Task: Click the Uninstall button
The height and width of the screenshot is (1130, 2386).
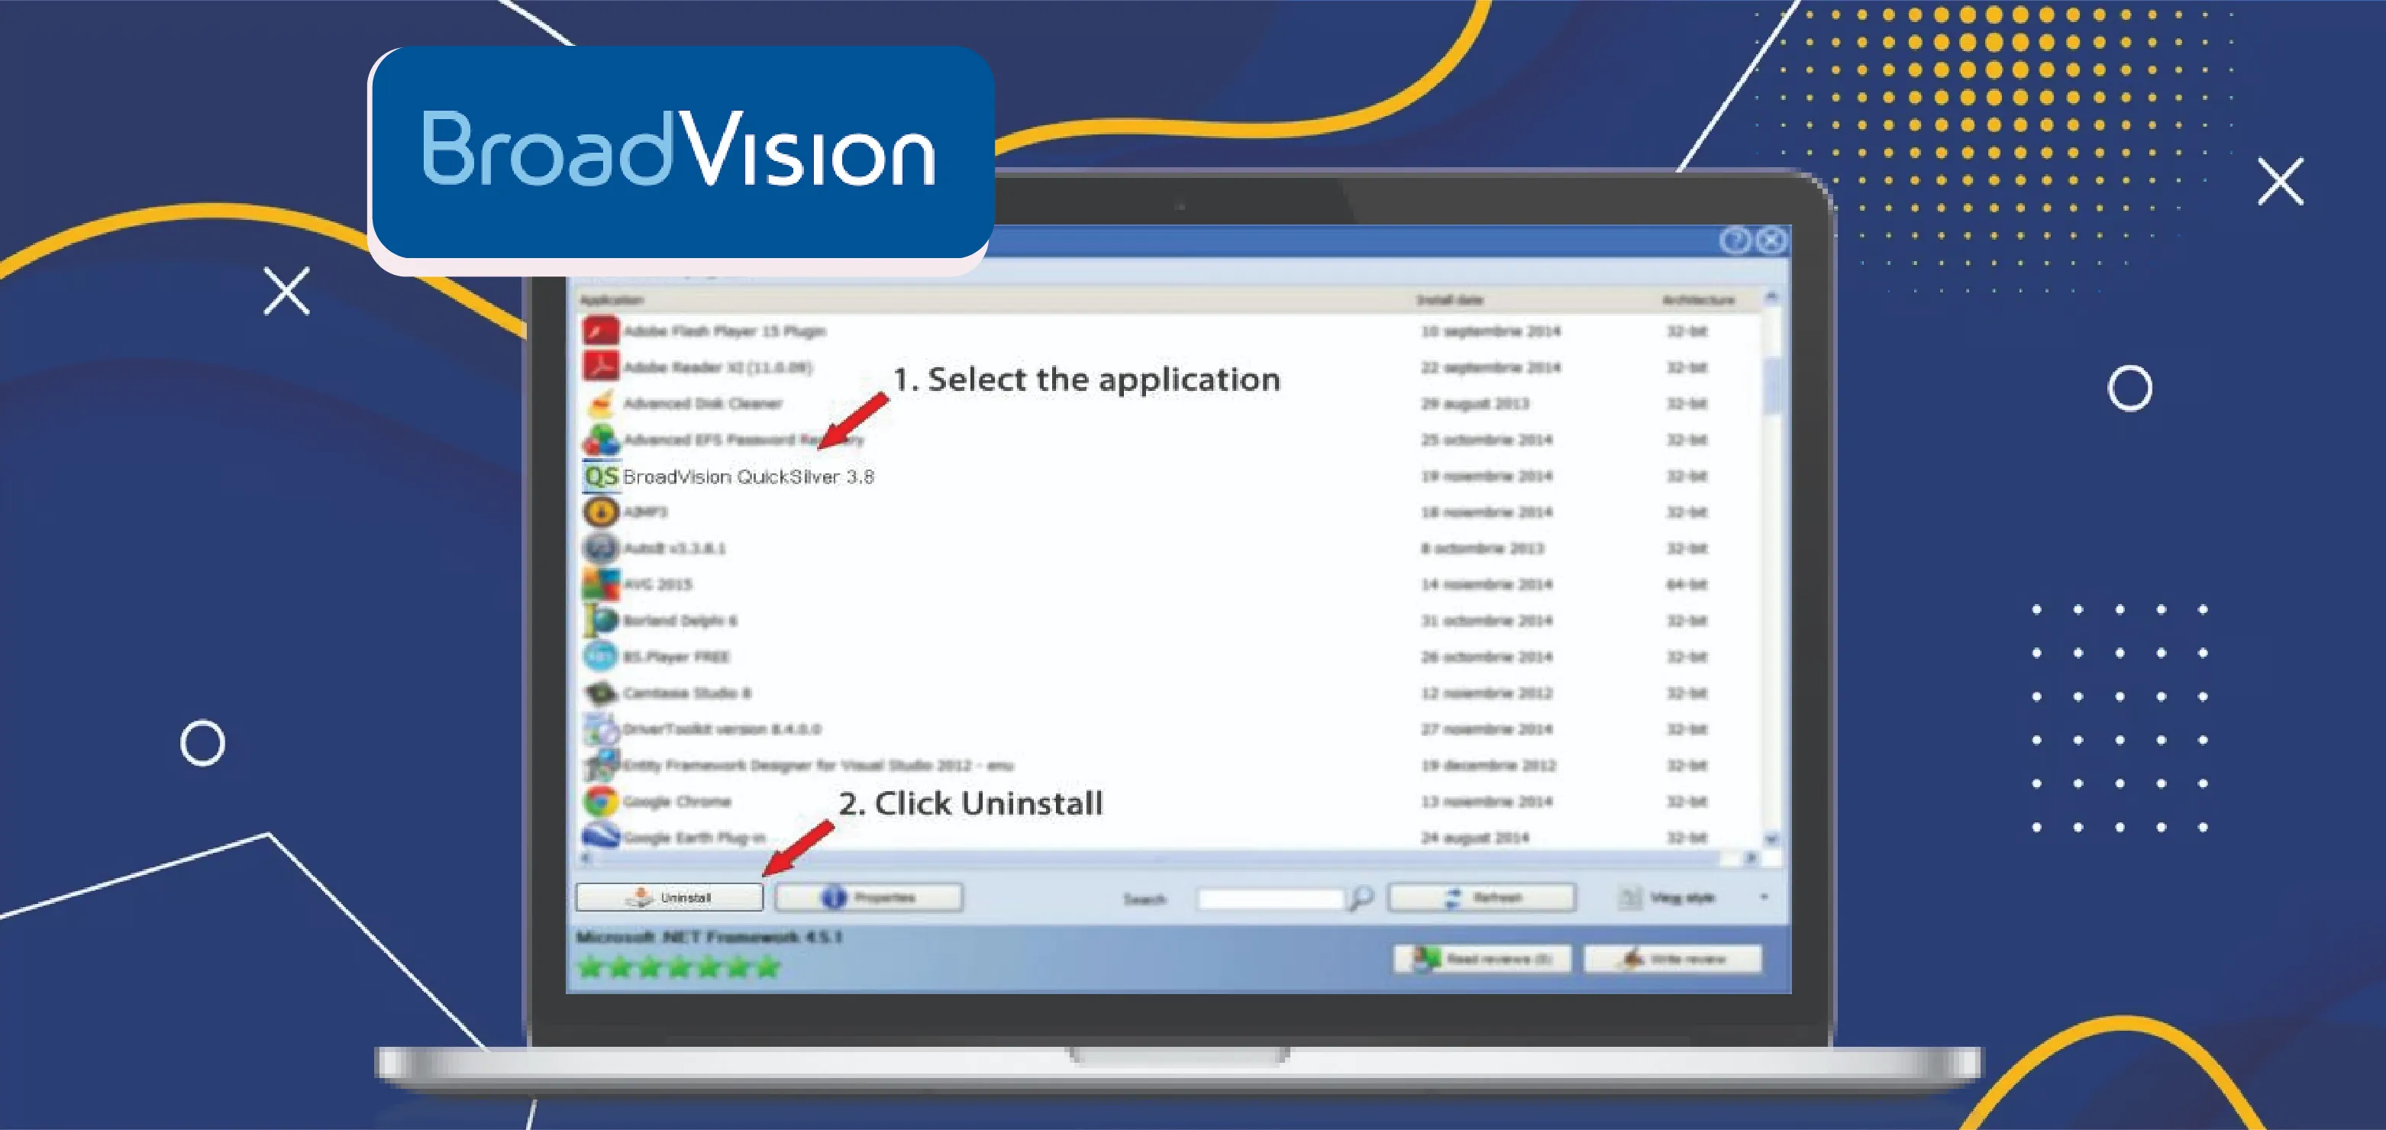Action: [x=670, y=898]
